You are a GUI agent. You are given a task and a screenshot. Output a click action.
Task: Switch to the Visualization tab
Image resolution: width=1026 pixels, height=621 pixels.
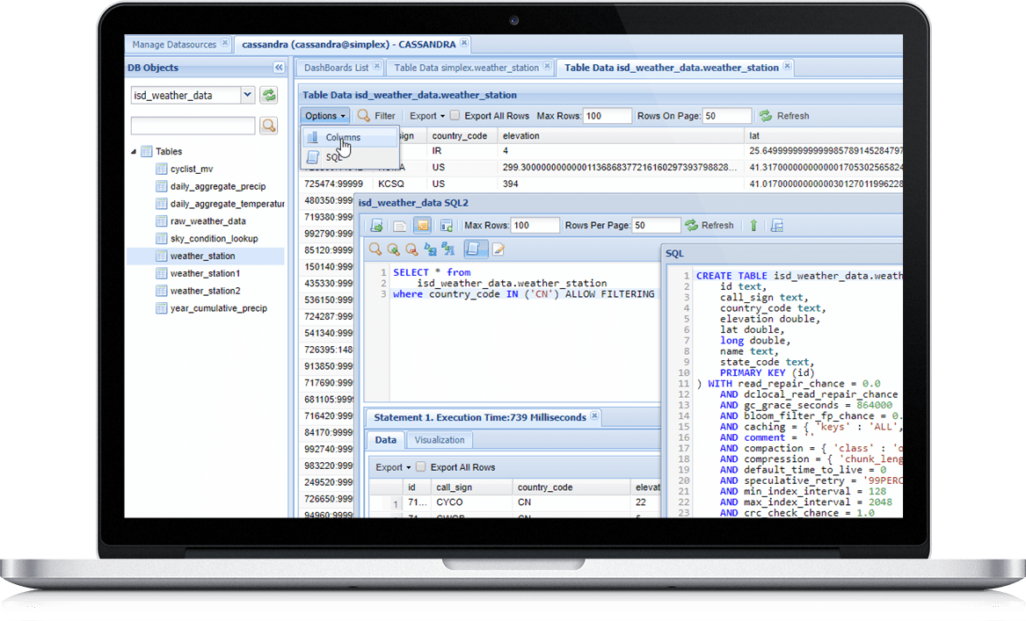click(440, 439)
